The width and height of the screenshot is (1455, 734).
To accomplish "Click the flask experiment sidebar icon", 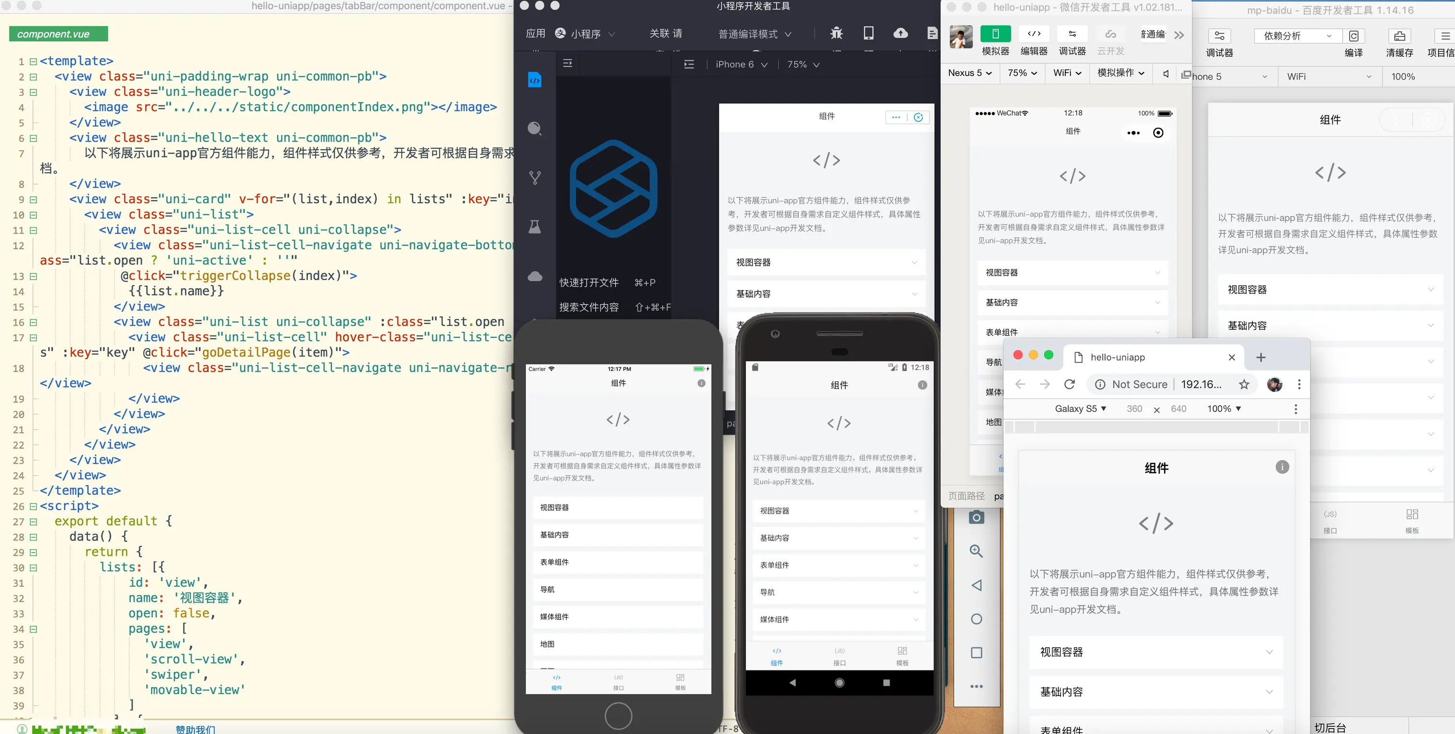I will pyautogui.click(x=535, y=227).
